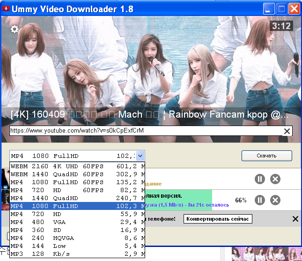
Task: Cancel the waiting download in first row
Action: click(275, 179)
